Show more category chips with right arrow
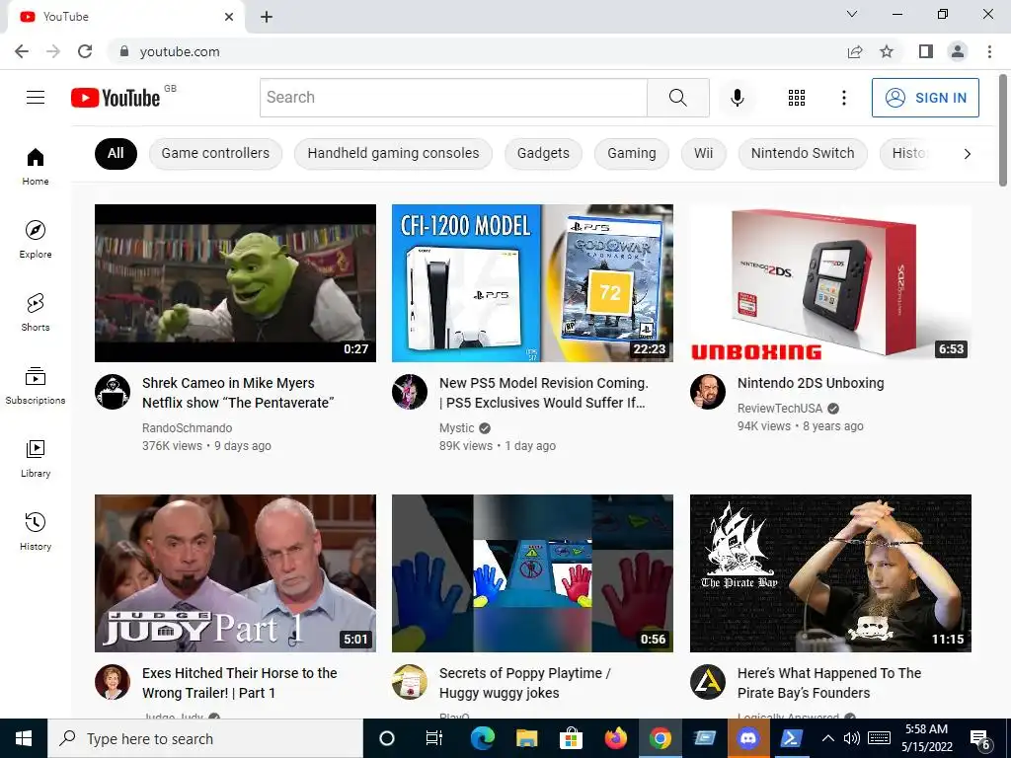This screenshot has height=758, width=1011. [967, 153]
